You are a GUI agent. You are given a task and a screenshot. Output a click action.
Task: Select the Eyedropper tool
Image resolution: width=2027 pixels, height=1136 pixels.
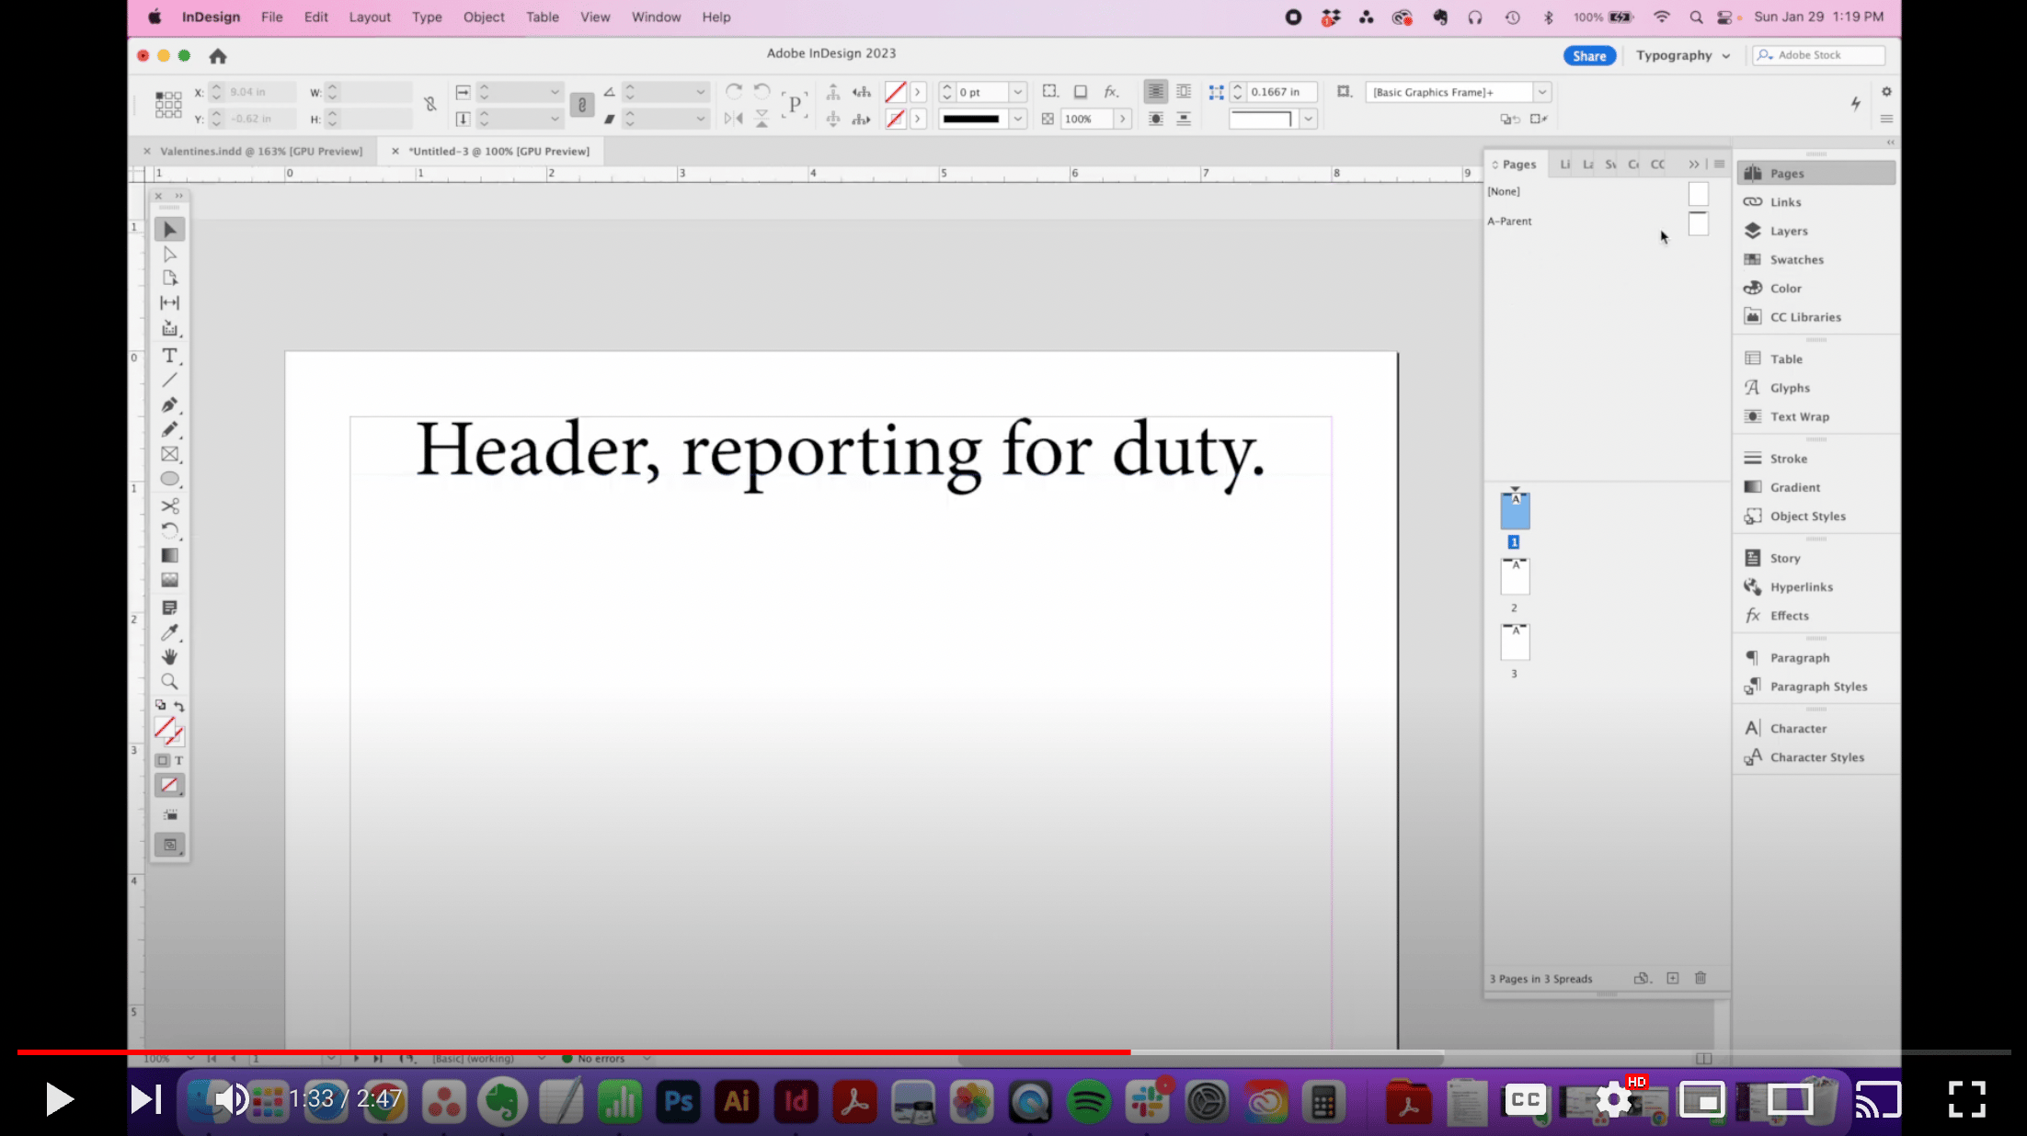click(169, 632)
